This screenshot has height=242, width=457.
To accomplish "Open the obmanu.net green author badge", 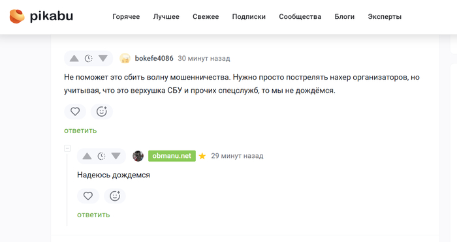I will 172,156.
